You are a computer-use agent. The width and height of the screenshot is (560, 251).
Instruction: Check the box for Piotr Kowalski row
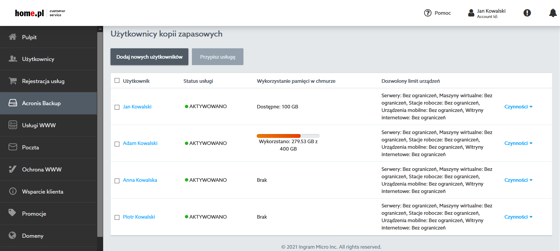(x=117, y=217)
